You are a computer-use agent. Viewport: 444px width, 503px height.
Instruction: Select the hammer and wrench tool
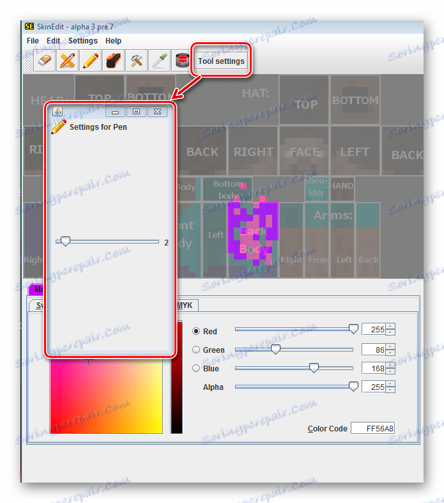(137, 60)
